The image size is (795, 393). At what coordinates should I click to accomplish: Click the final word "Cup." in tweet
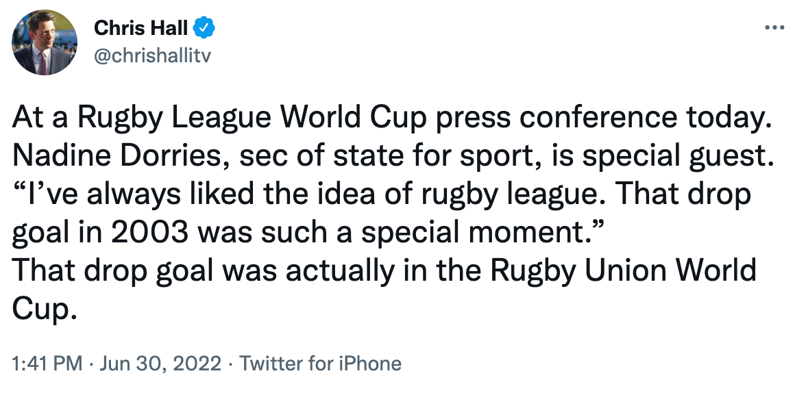41,309
